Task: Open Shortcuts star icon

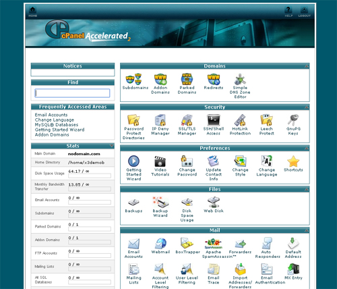Action: (x=293, y=161)
